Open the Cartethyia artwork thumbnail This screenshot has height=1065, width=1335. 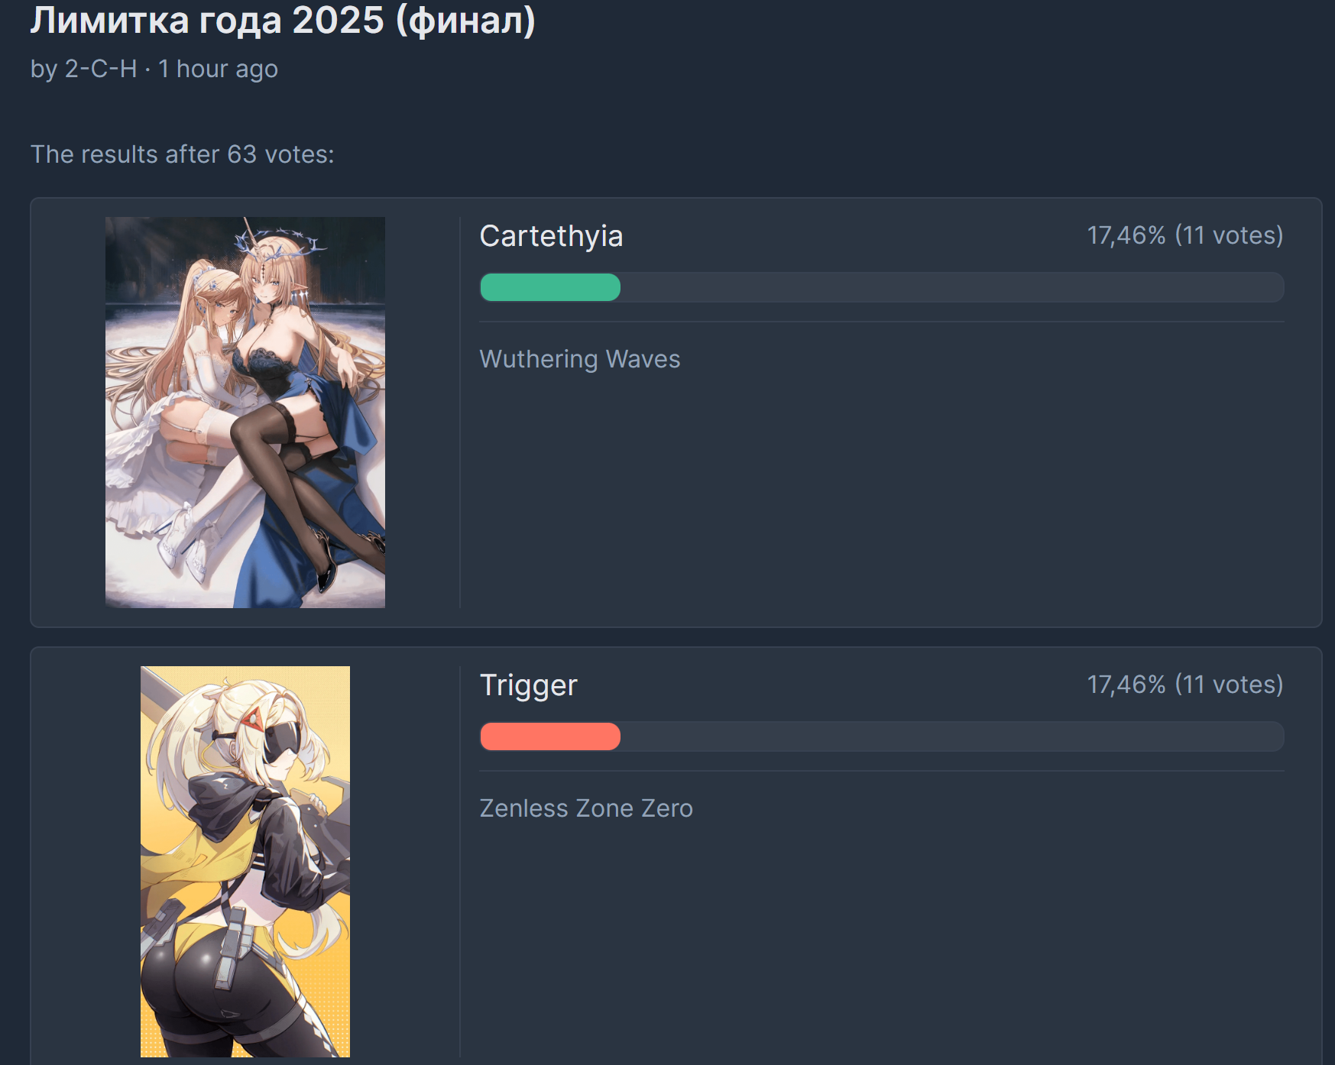tap(245, 413)
